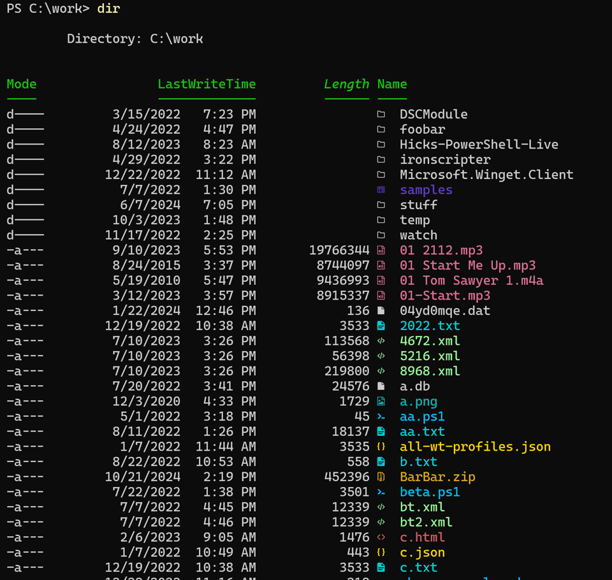Click the PowerShell script icon beside aa.ps1
Screen dimensions: 612x580
click(381, 417)
